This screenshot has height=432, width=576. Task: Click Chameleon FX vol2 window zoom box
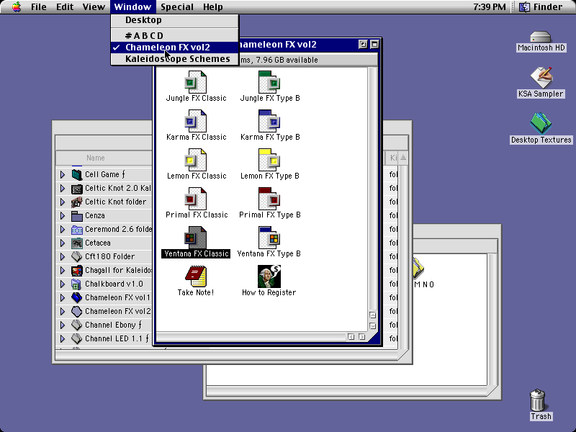point(363,45)
